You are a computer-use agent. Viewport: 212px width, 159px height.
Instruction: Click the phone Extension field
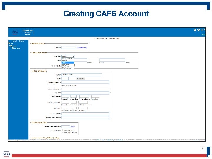[95, 96]
